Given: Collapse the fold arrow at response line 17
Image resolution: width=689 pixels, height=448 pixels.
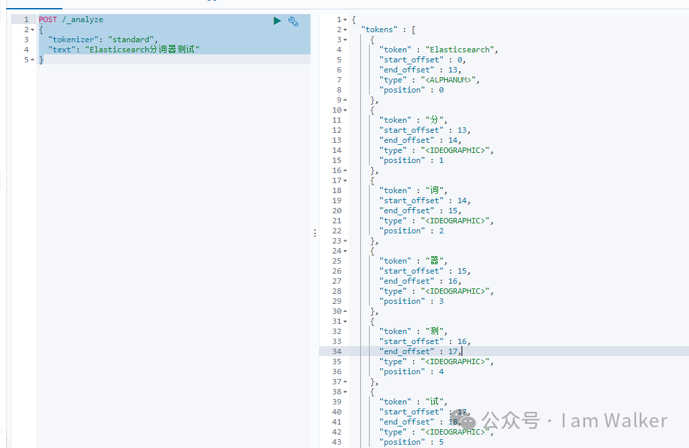Looking at the screenshot, I should point(346,180).
